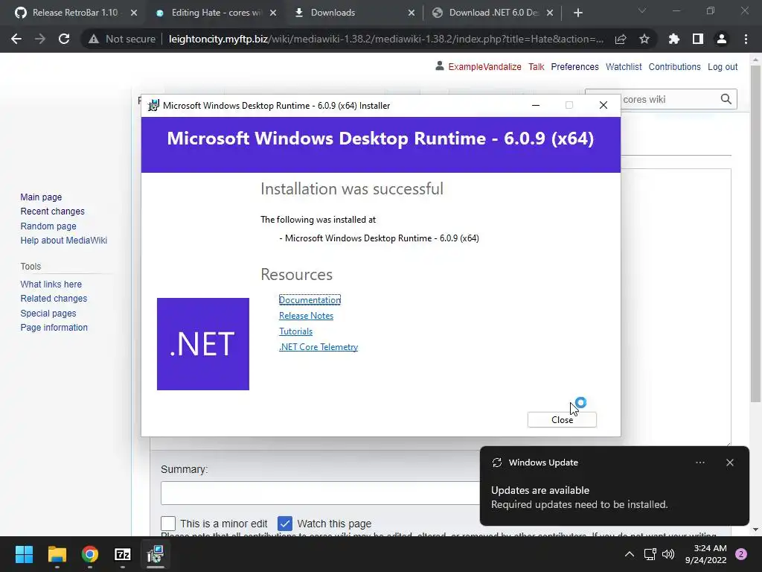Click the installer title bar icon
The width and height of the screenshot is (762, 572).
(x=153, y=105)
